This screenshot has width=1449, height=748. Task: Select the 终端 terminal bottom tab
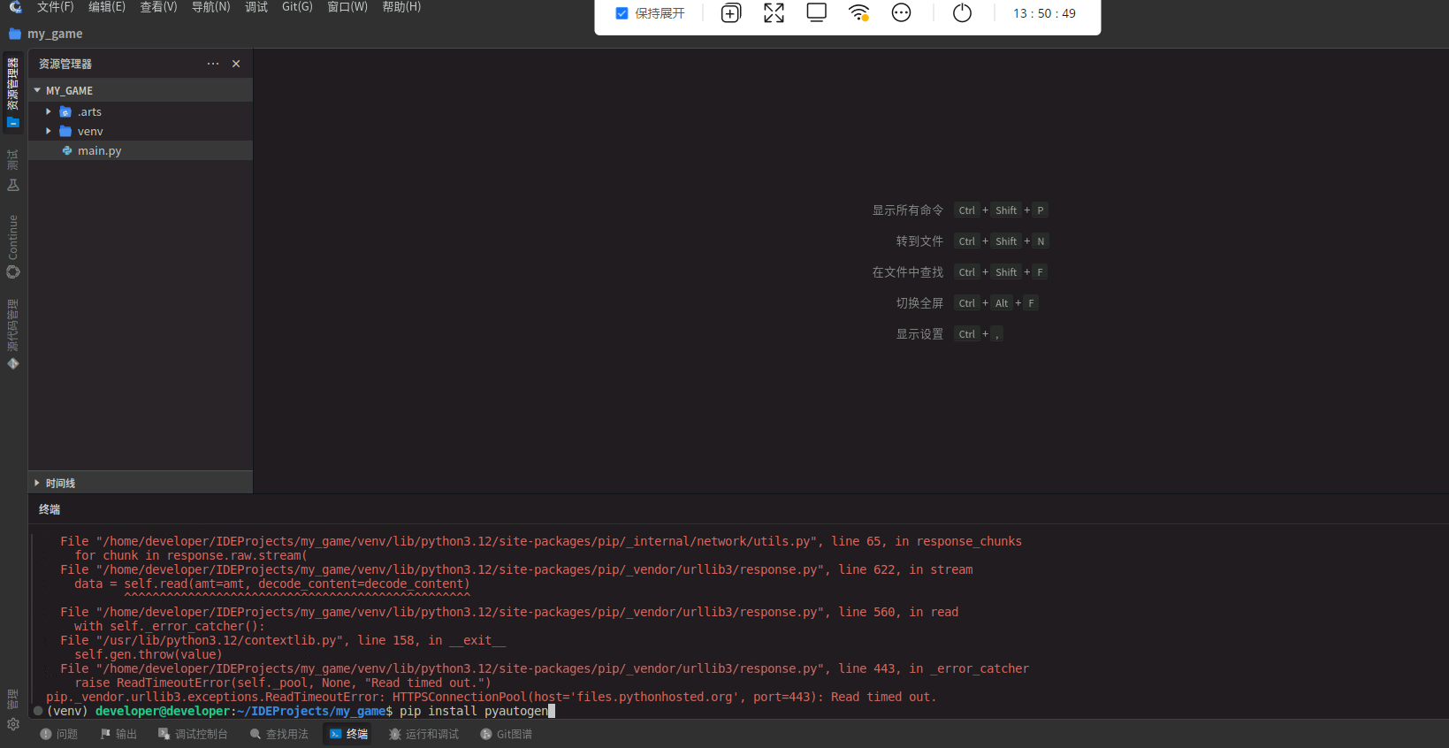tap(349, 734)
